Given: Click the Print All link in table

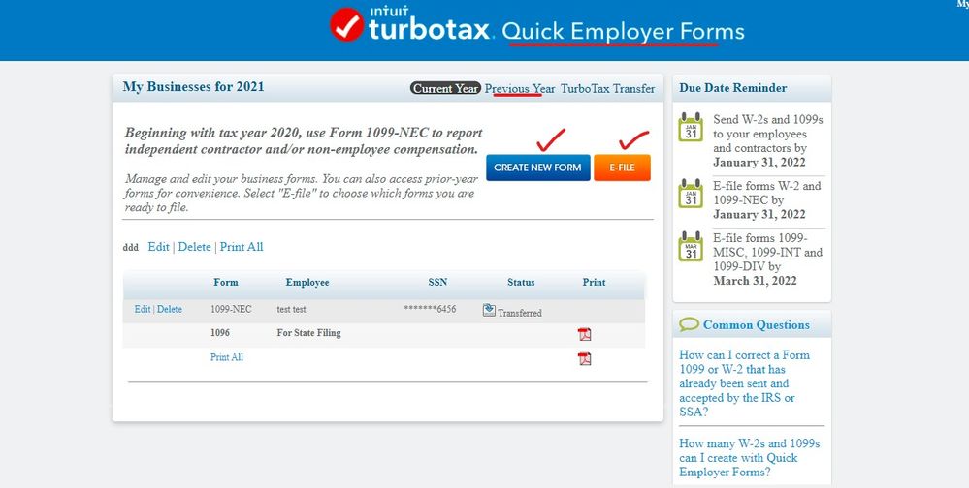Looking at the screenshot, I should click(x=227, y=357).
